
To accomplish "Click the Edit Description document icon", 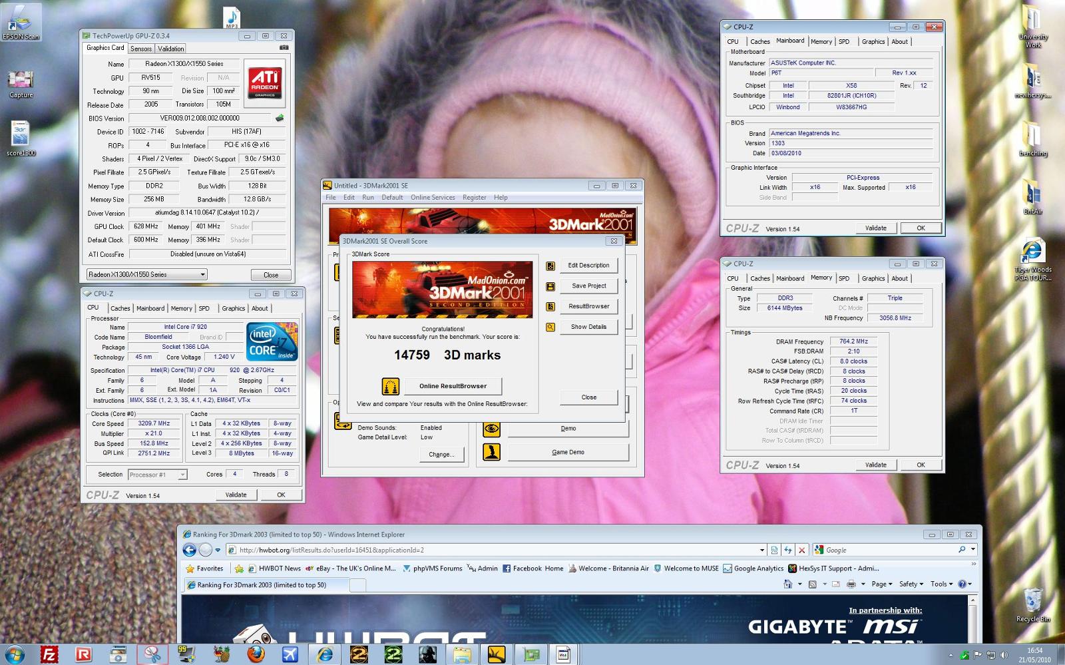I will coord(550,266).
